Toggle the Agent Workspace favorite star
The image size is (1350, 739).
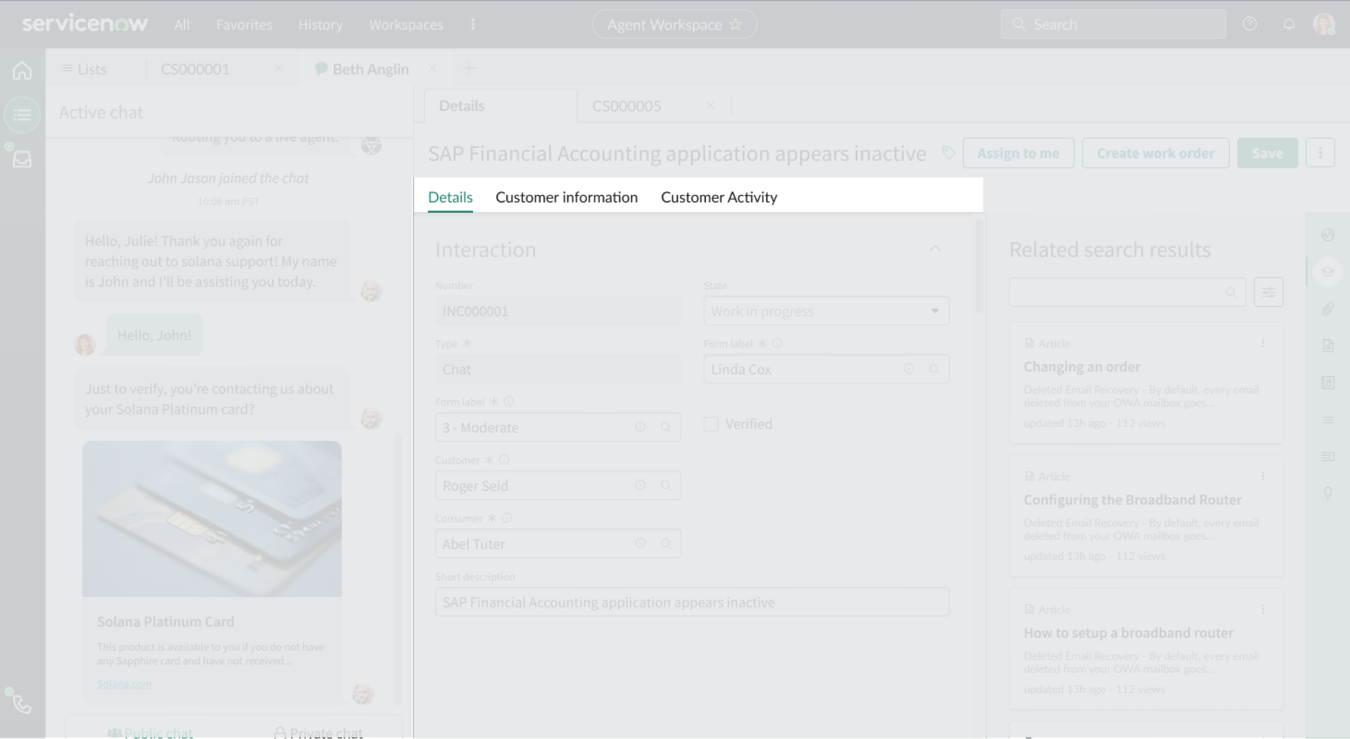click(x=735, y=24)
